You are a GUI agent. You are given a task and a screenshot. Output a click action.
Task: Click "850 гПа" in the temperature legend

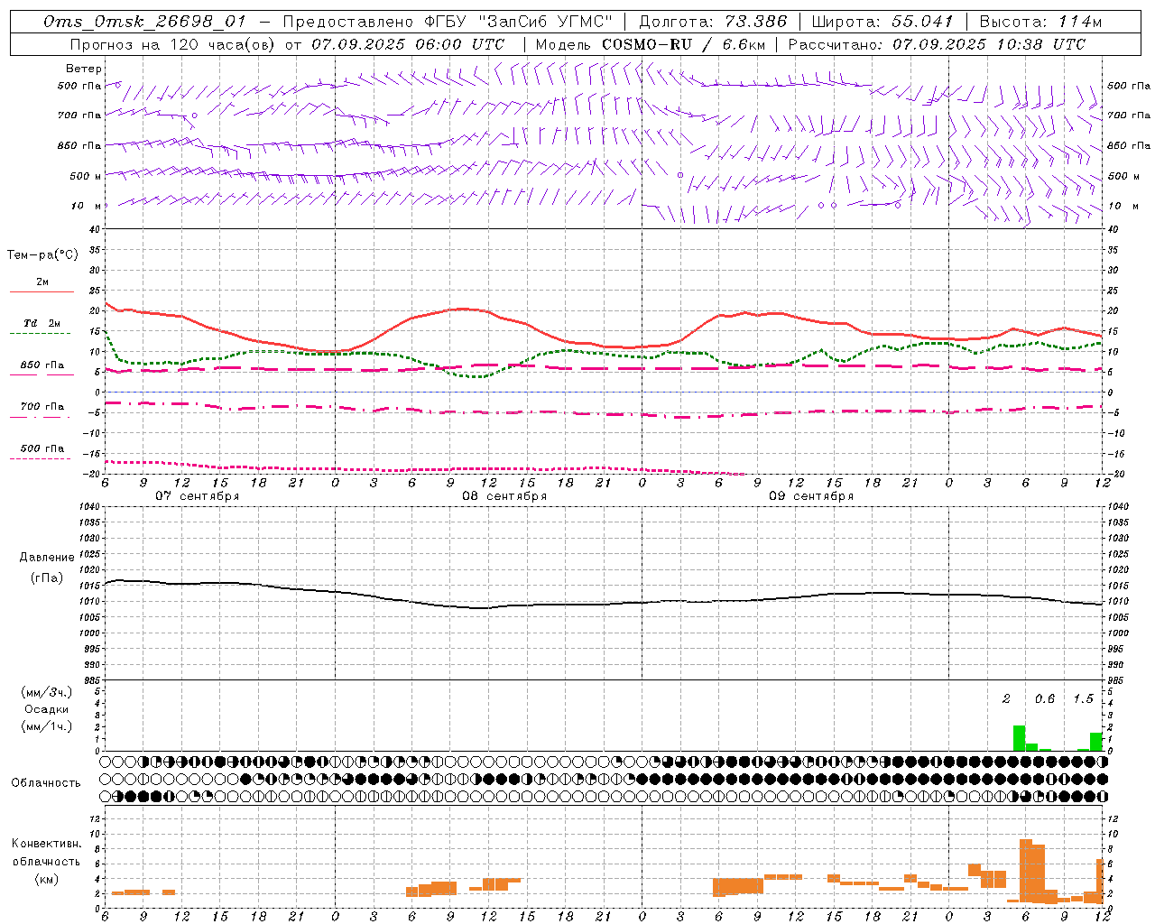pyautogui.click(x=42, y=365)
